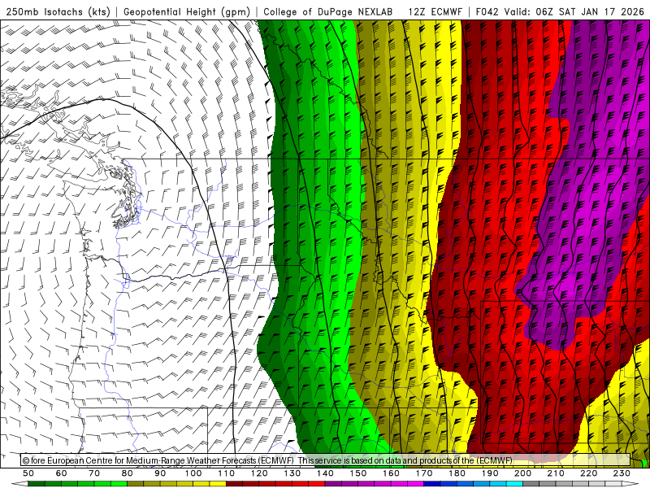This screenshot has height=488, width=650.
Task: Click the 'F042 Valid: 06Z SAT JAN 17 2026' text
Action: click(x=560, y=11)
